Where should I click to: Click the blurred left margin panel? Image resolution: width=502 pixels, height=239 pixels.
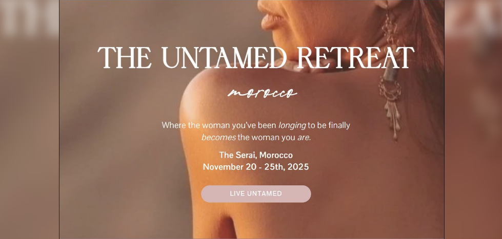[x=29, y=120]
